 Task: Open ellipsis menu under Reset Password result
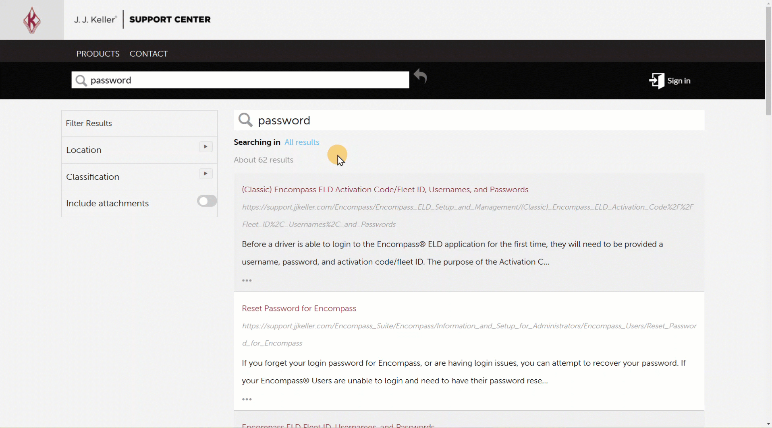[247, 399]
